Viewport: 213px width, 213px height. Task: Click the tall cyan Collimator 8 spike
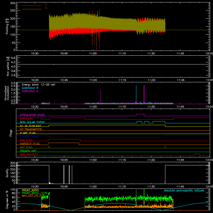tap(136, 94)
